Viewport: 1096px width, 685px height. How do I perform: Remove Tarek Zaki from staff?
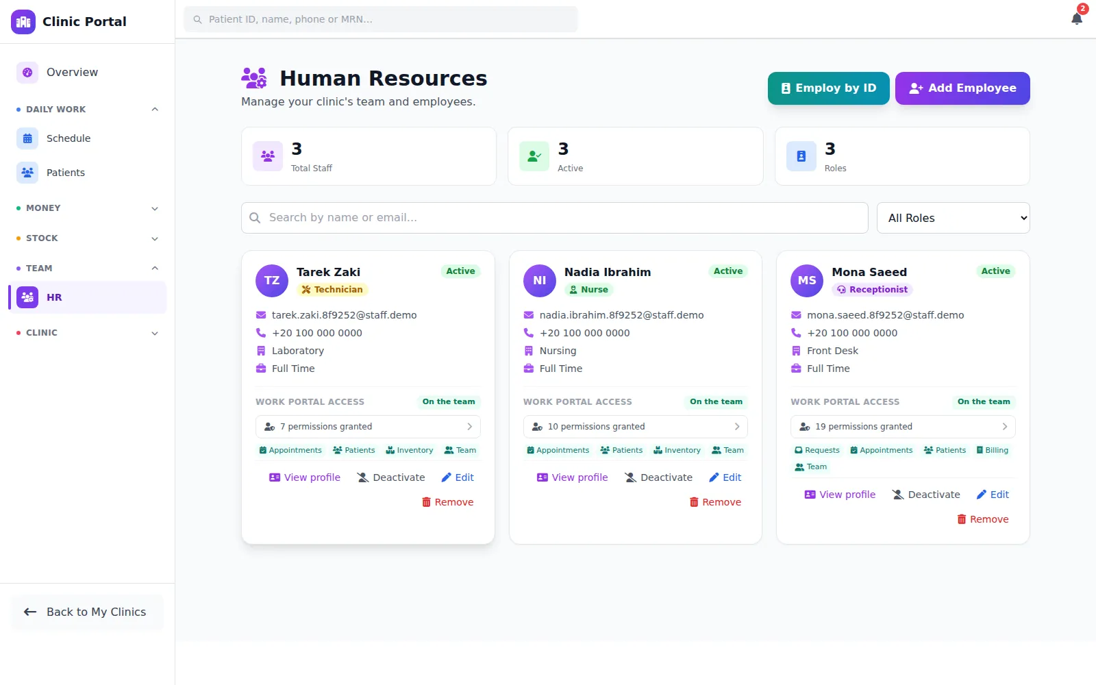[x=448, y=502]
